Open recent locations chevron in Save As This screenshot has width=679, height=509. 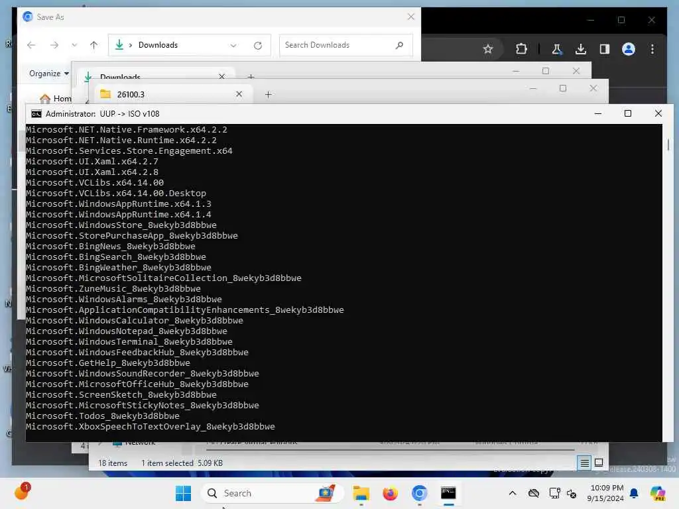(74, 45)
